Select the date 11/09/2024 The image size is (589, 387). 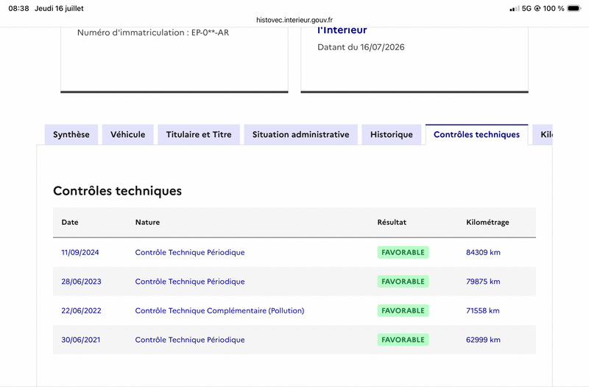click(80, 252)
